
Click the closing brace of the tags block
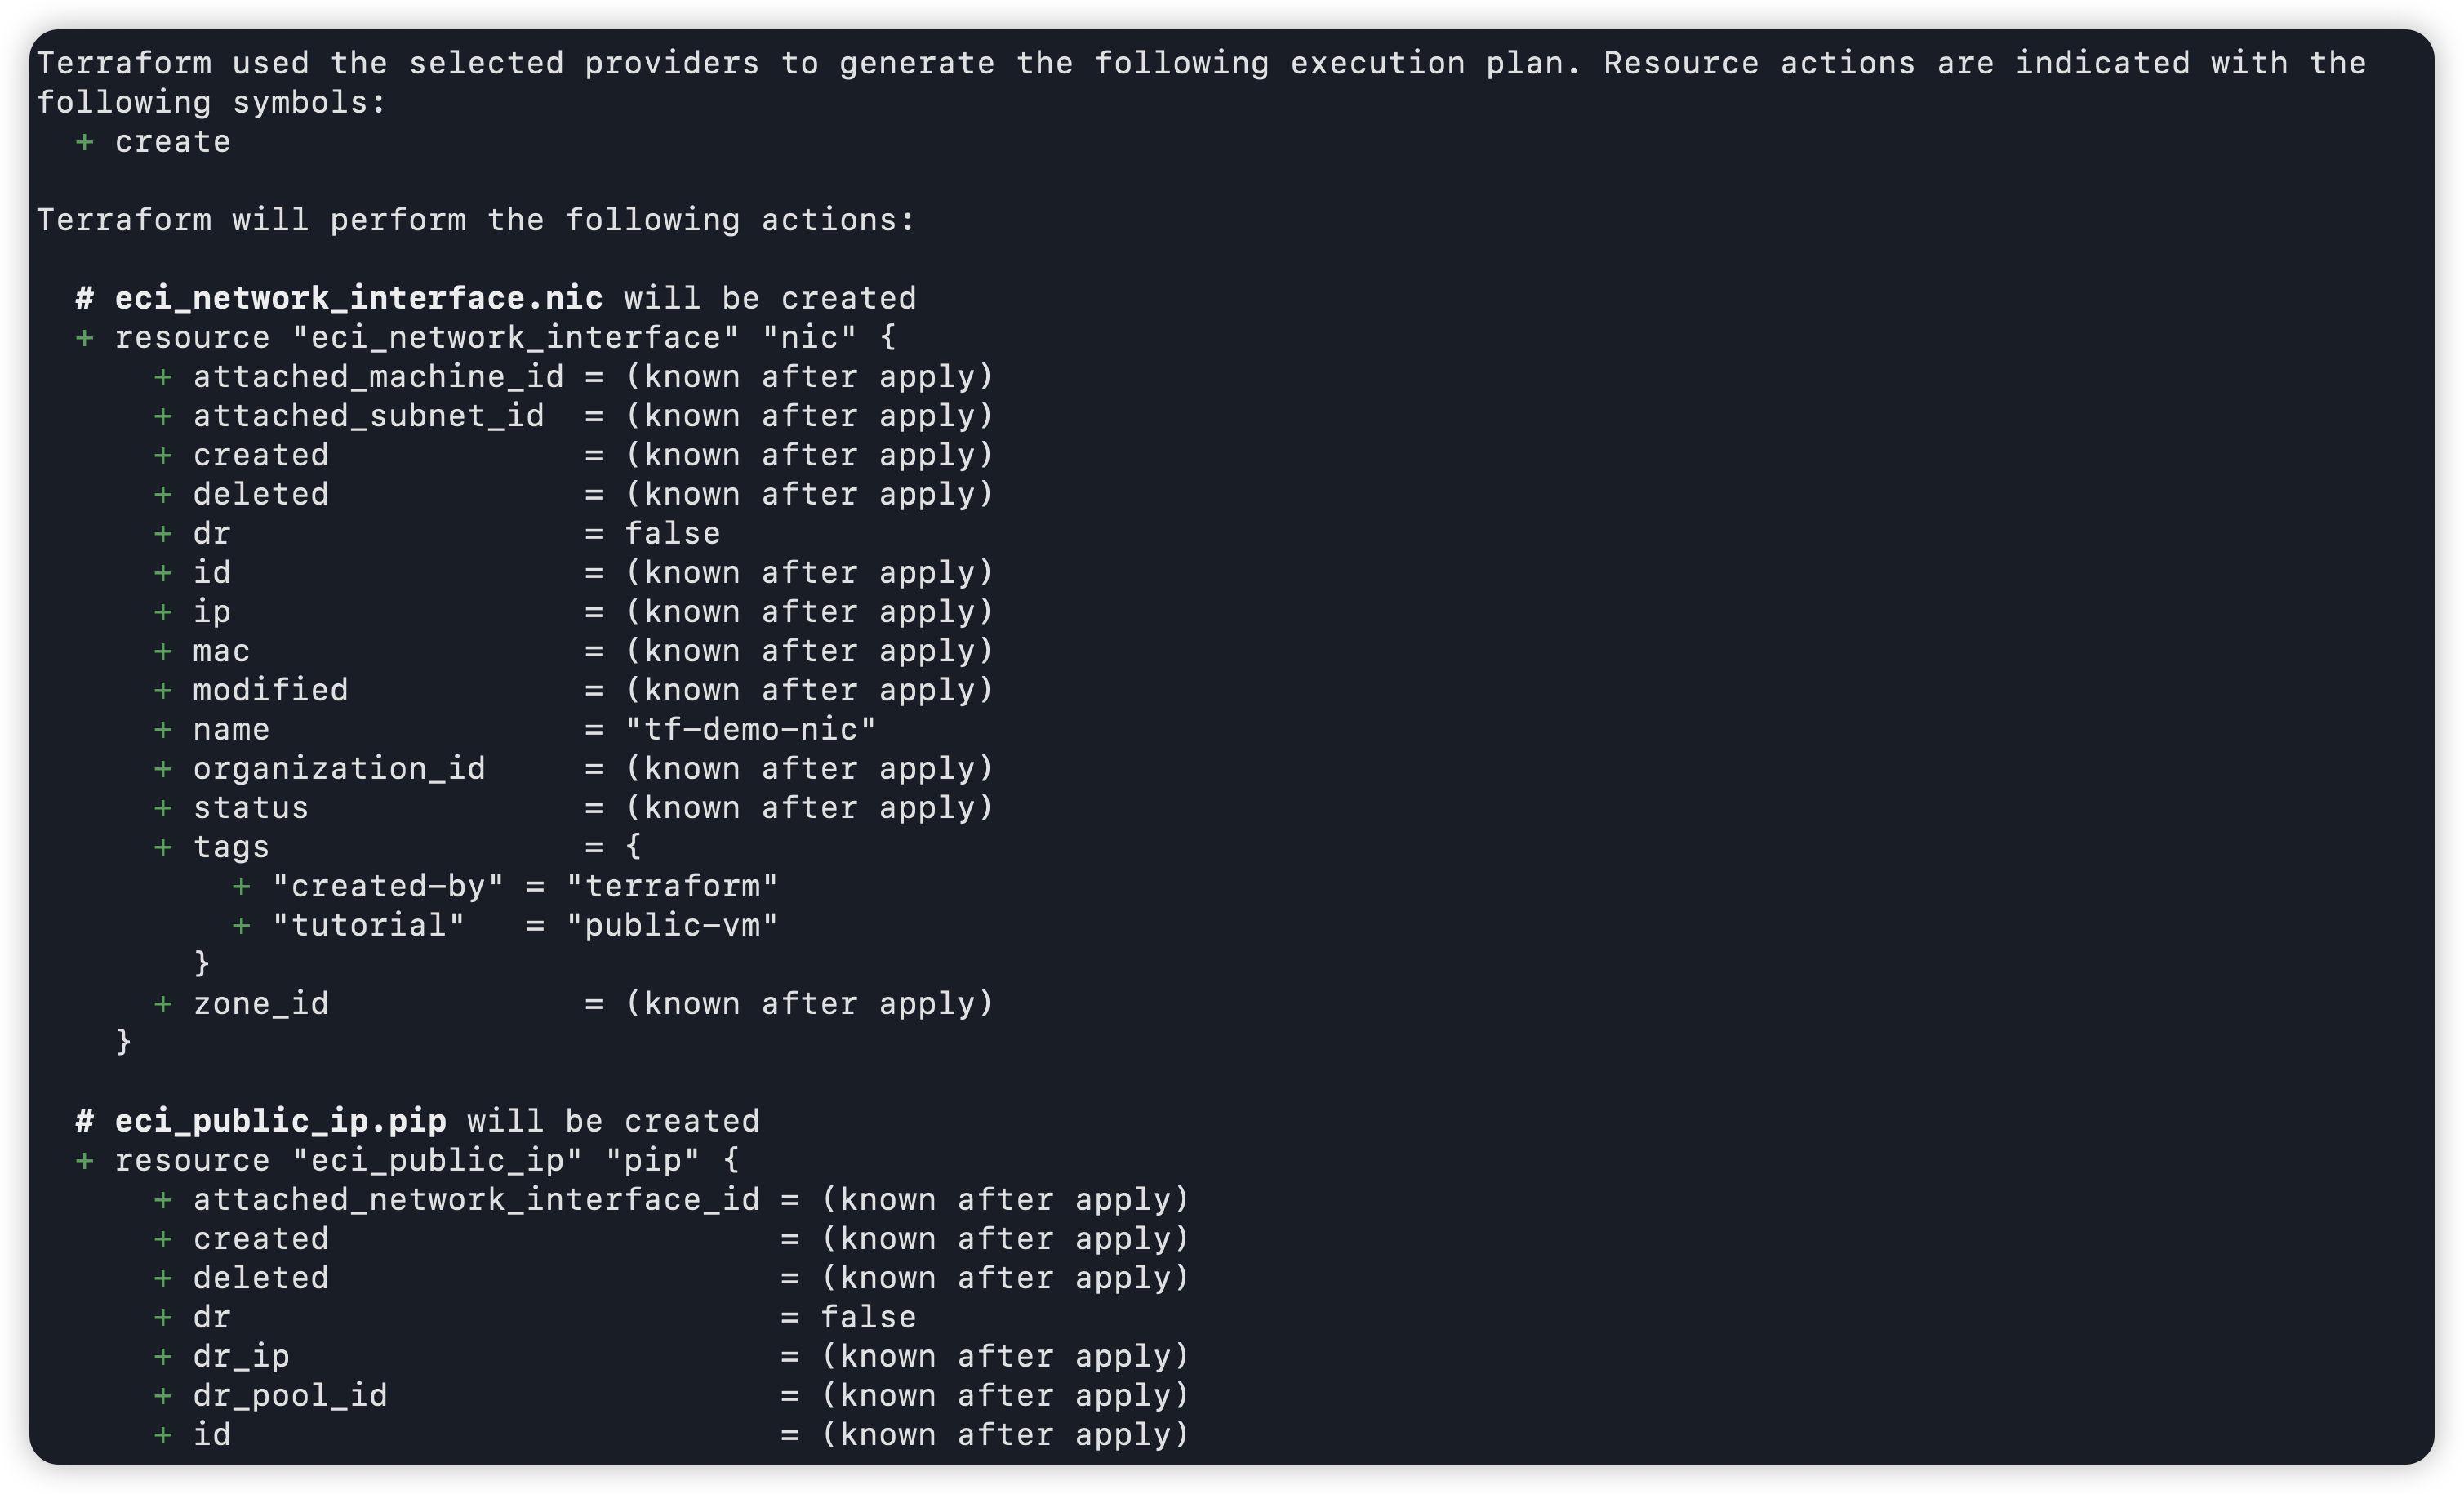point(202,963)
